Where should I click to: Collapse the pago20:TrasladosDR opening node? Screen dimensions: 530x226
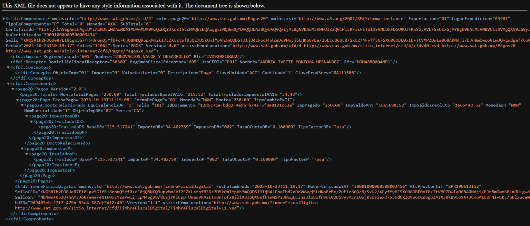click(32, 122)
